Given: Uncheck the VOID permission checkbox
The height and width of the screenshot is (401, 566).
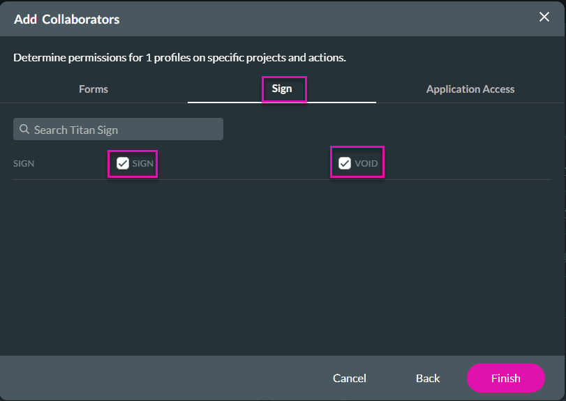Looking at the screenshot, I should [344, 163].
